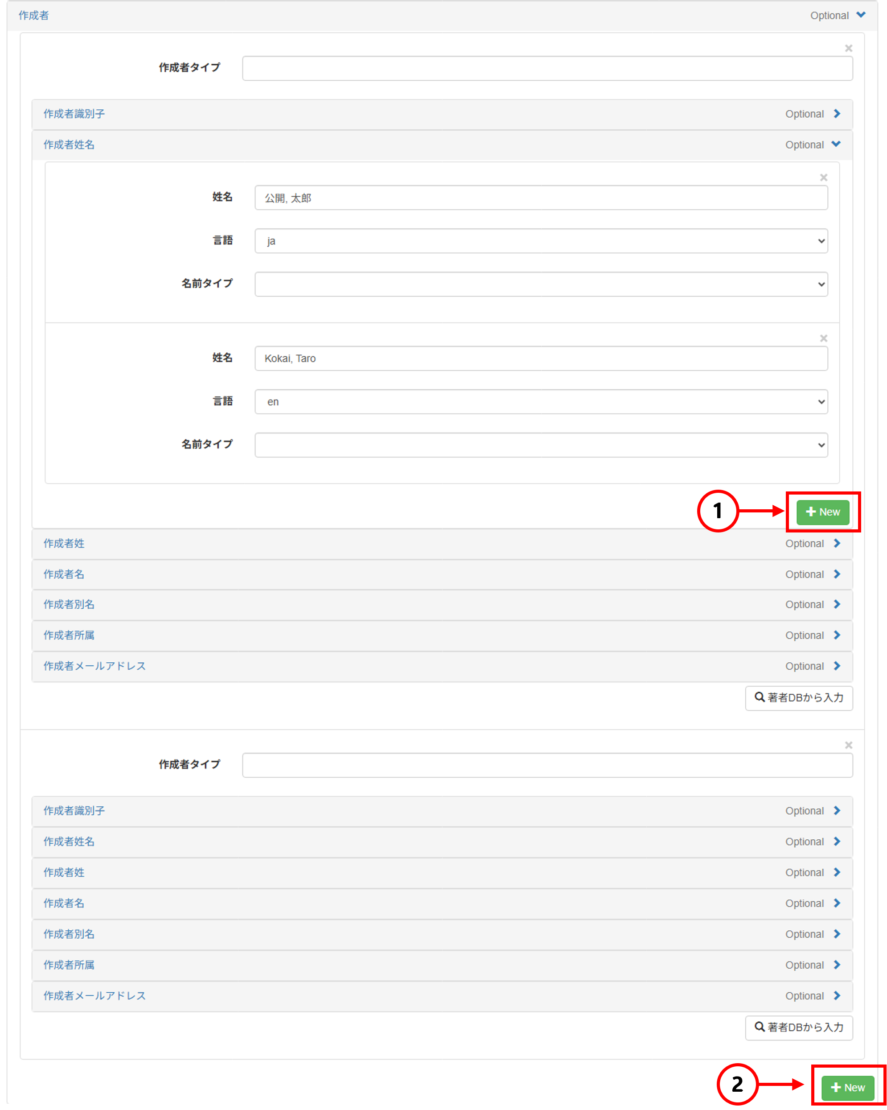The image size is (887, 1110).
Task: Remove the second 作成者 block via its X icon
Action: pos(849,744)
